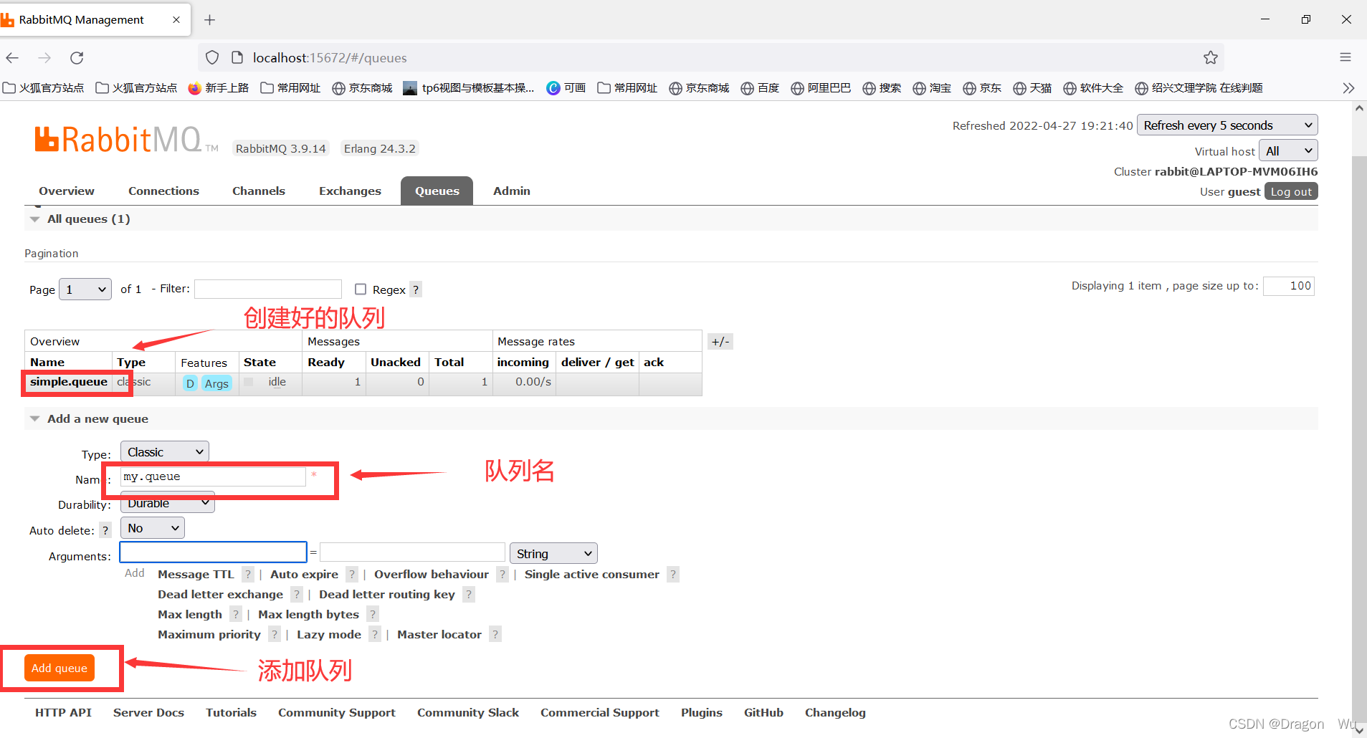Change the Virtual host dropdown
Image resolution: width=1367 pixels, height=738 pixels.
pos(1287,150)
